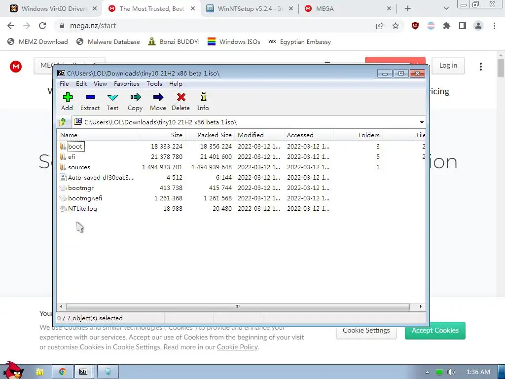Viewport: 505px width, 379px height.
Task: Open Chrome tab search chevron
Action: pos(446,8)
